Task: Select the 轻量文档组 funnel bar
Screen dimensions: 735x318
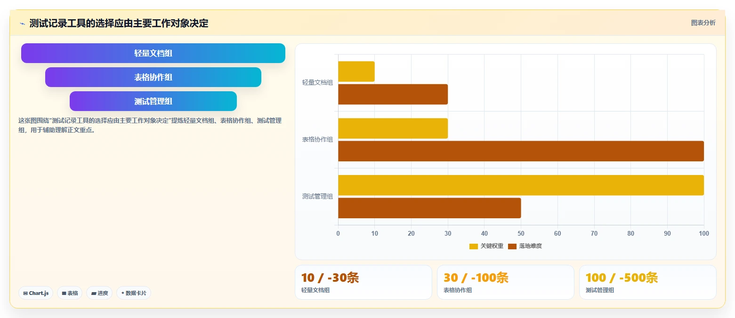Action: [x=153, y=53]
